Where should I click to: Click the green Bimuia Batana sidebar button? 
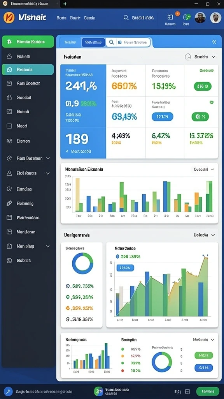pyautogui.click(x=28, y=42)
